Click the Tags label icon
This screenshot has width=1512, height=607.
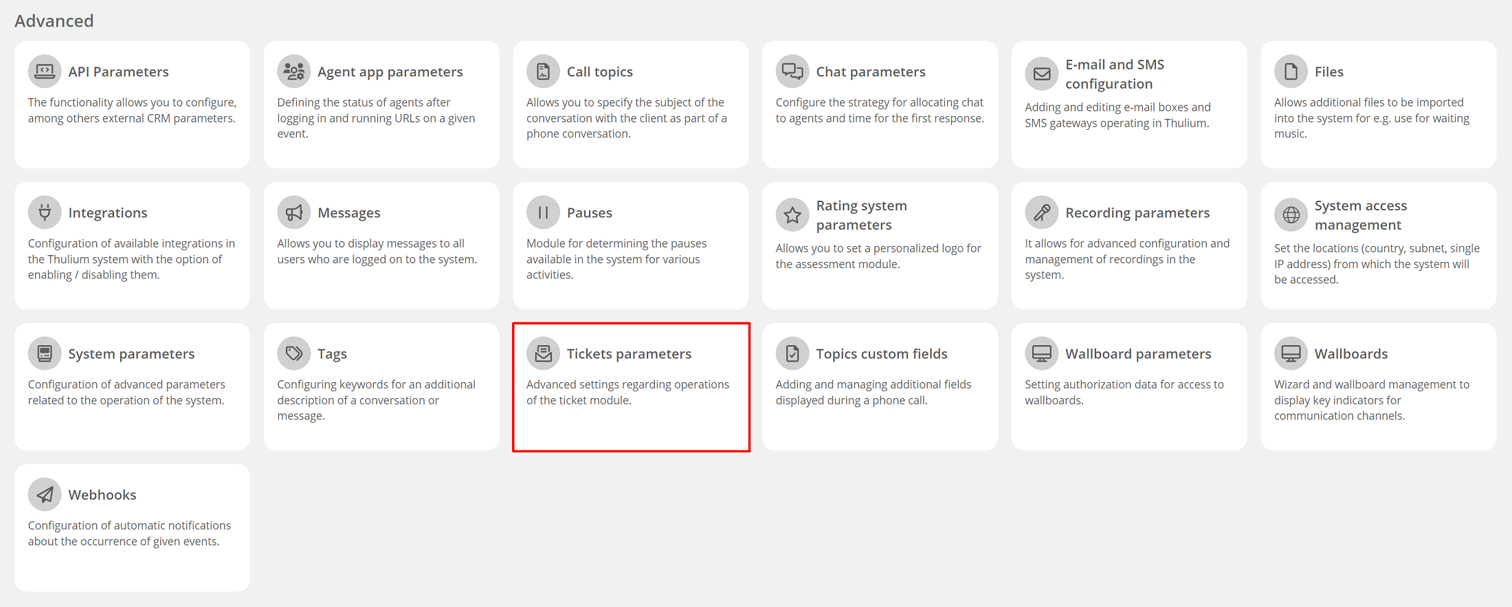pyautogui.click(x=294, y=353)
